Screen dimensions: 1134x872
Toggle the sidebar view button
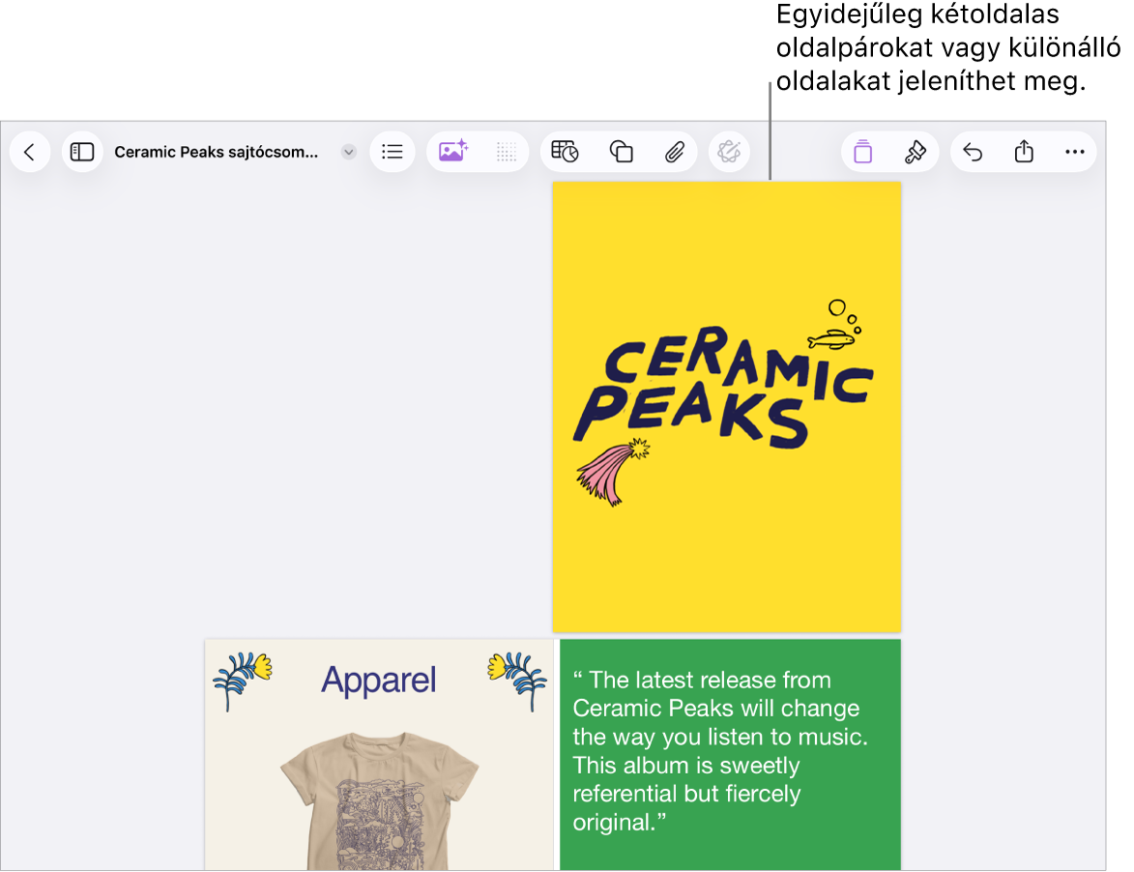tap(82, 152)
